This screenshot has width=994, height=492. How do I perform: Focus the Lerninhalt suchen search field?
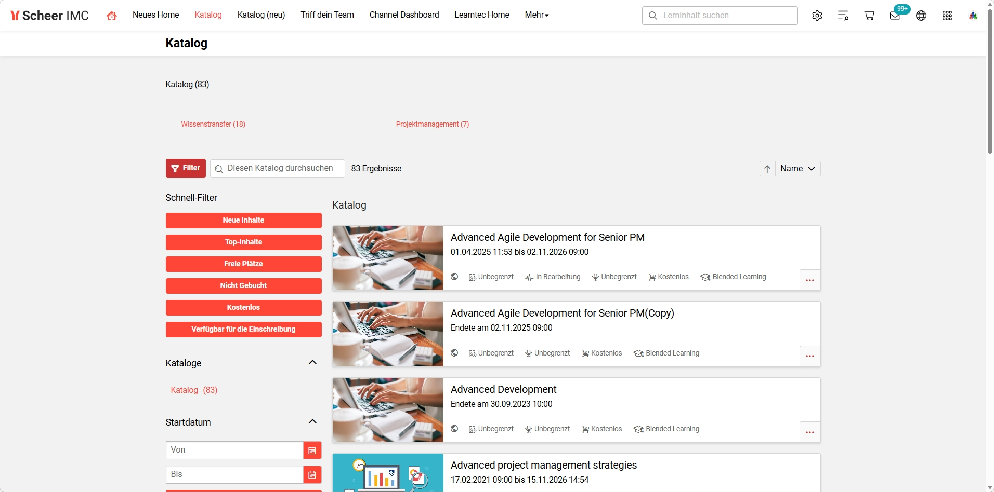tap(720, 16)
